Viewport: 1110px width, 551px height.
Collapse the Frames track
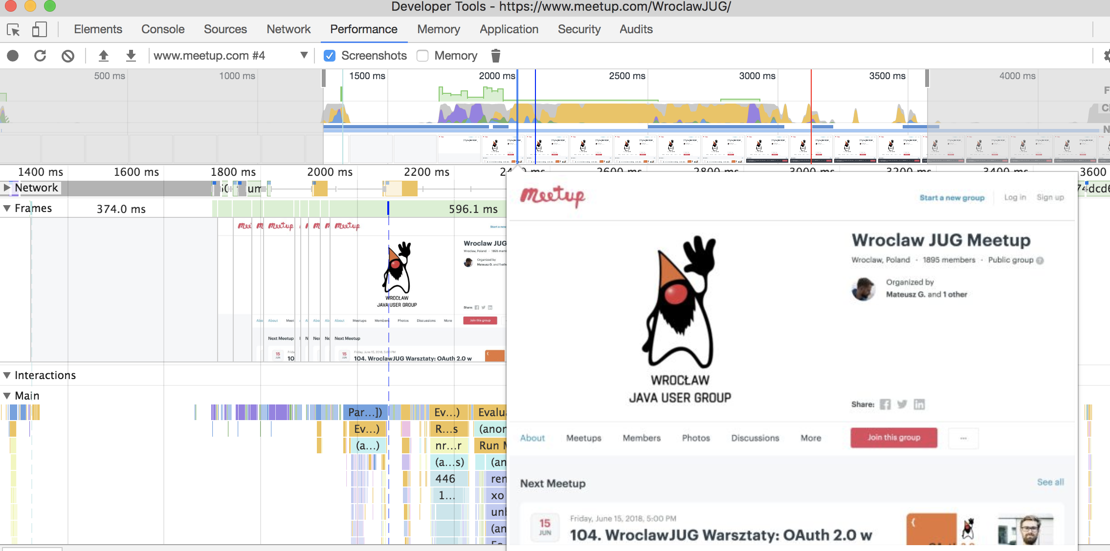coord(7,208)
